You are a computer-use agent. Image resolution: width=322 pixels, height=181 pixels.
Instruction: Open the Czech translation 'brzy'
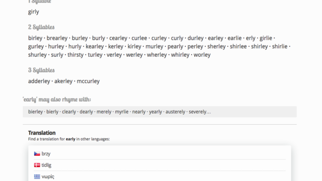tap(46, 154)
